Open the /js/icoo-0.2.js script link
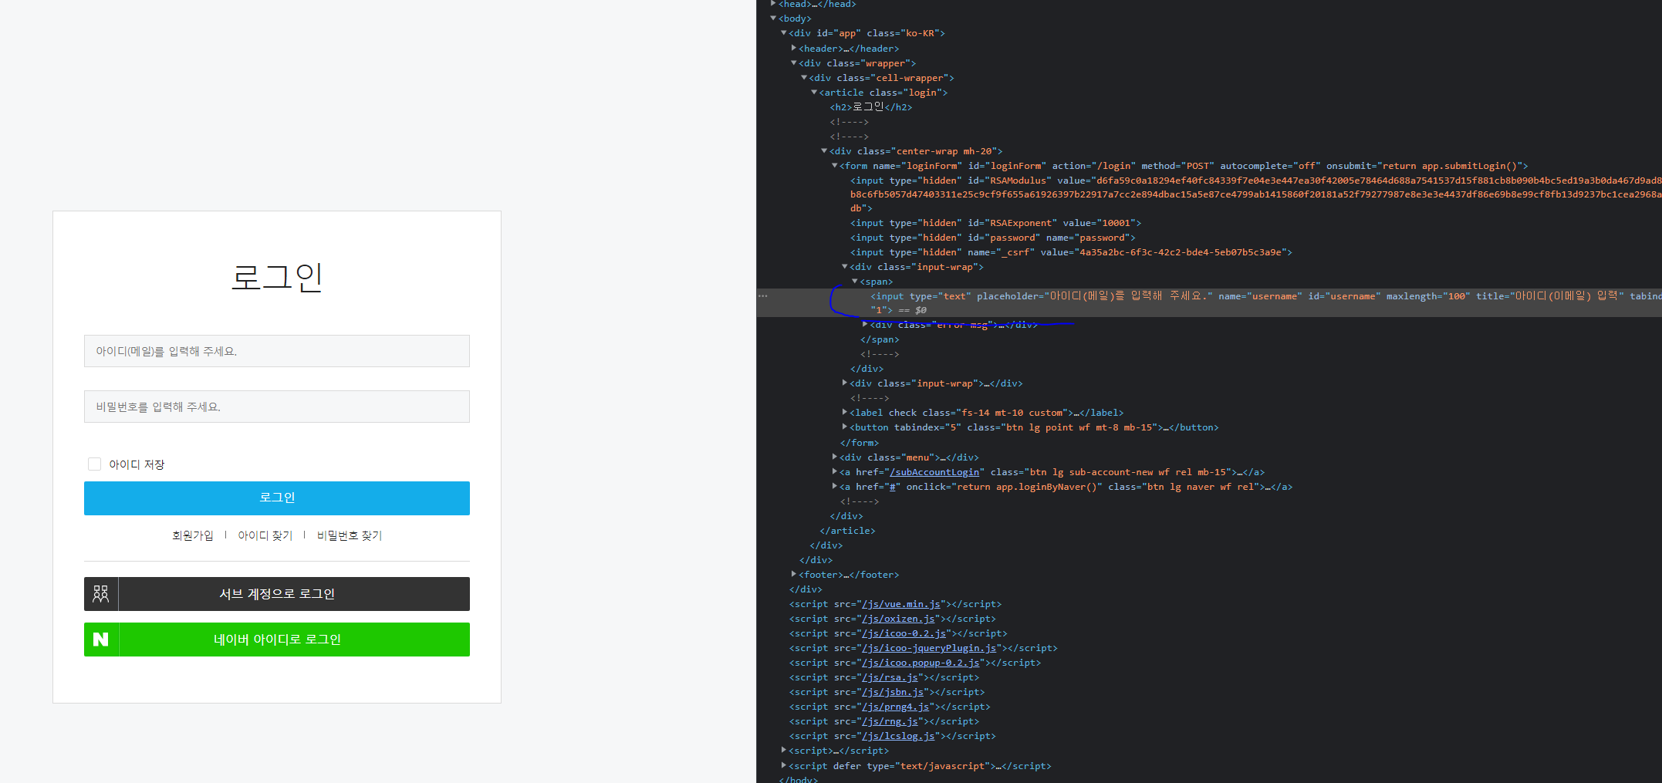 904,633
